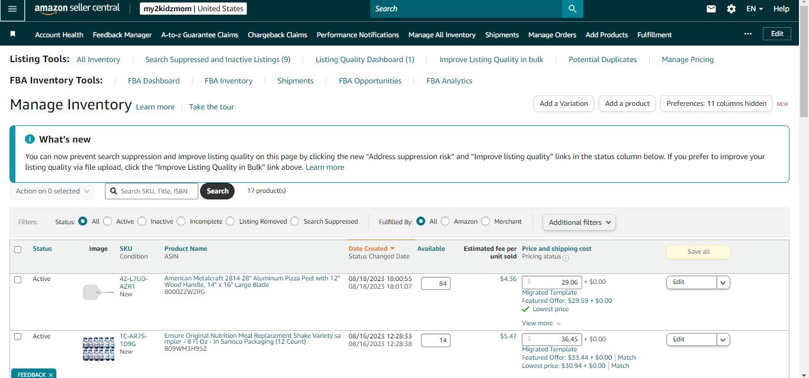The width and height of the screenshot is (809, 378).
Task: Open FBA Analytics tab
Action: click(450, 81)
